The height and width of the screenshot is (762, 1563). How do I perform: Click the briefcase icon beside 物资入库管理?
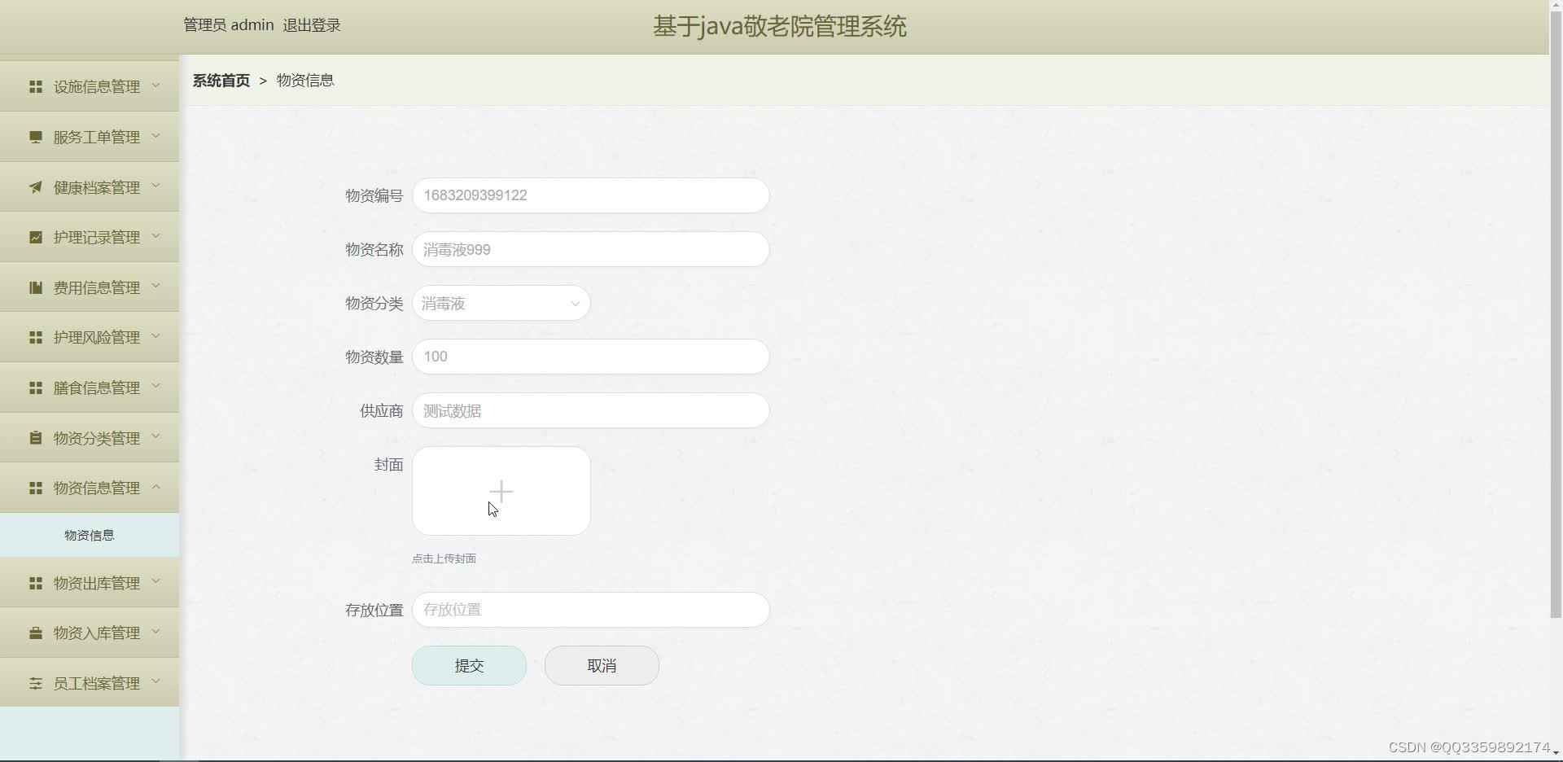(x=36, y=633)
